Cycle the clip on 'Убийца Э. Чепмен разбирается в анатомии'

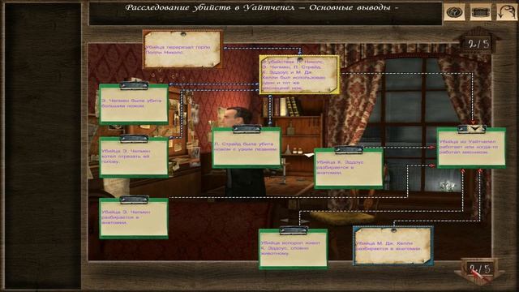(x=134, y=200)
